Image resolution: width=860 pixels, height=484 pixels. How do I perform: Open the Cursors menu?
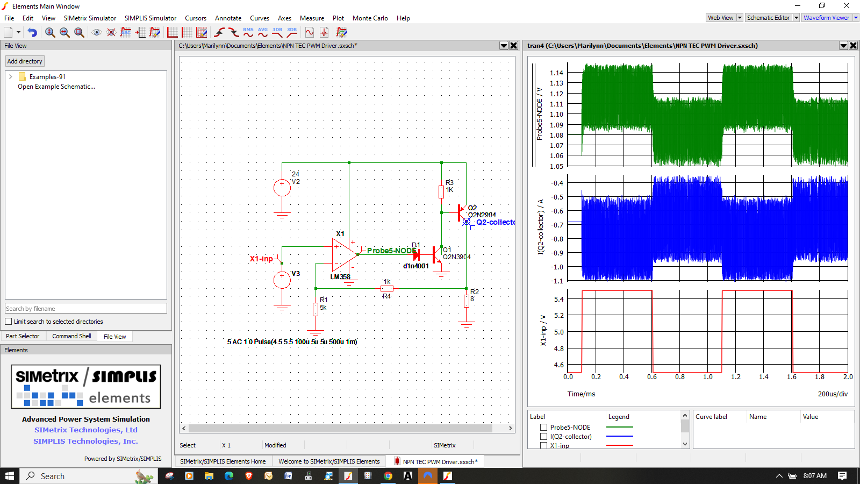196,18
